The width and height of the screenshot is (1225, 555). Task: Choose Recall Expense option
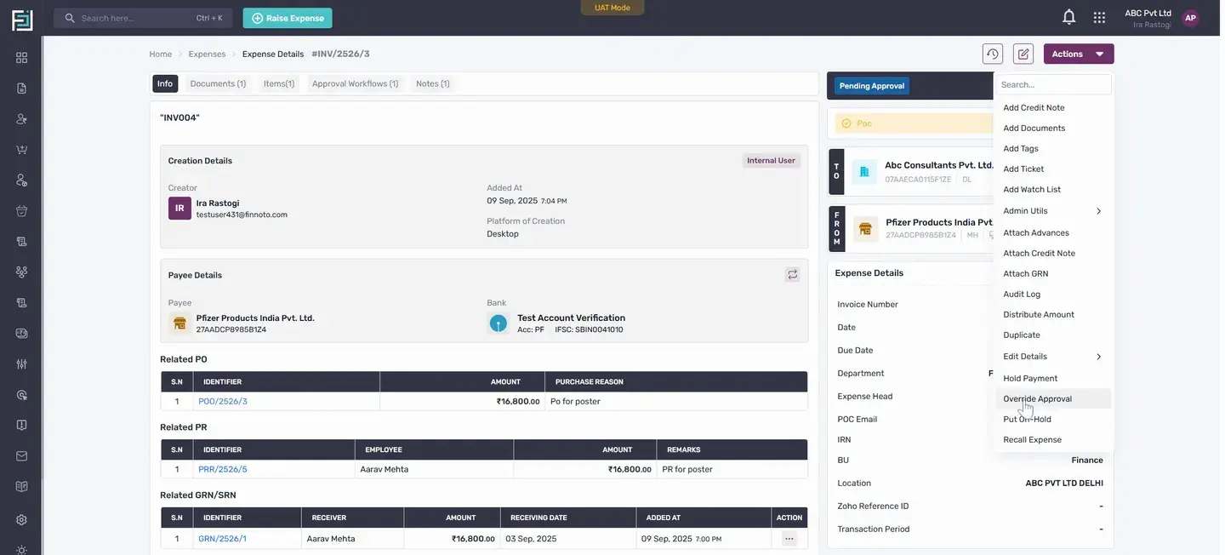(1053, 440)
